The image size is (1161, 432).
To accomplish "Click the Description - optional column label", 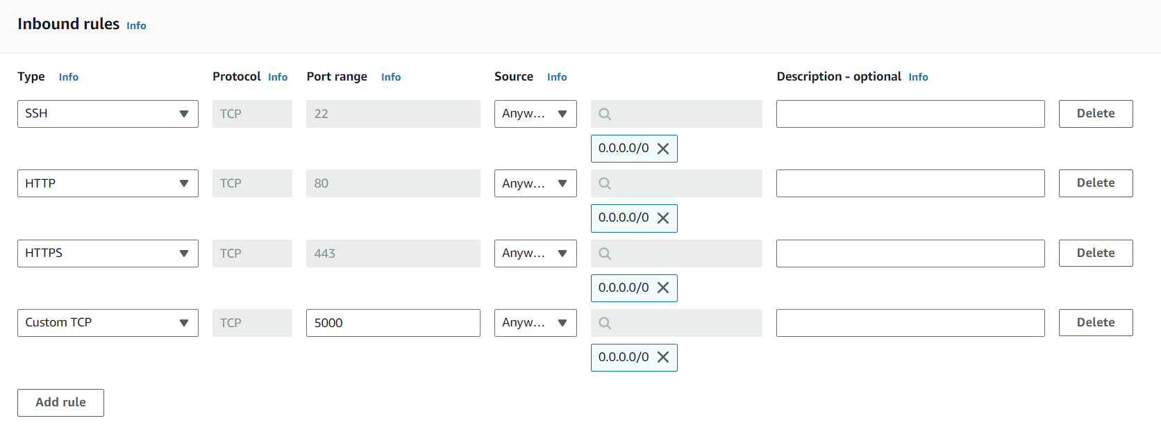I will [x=839, y=76].
